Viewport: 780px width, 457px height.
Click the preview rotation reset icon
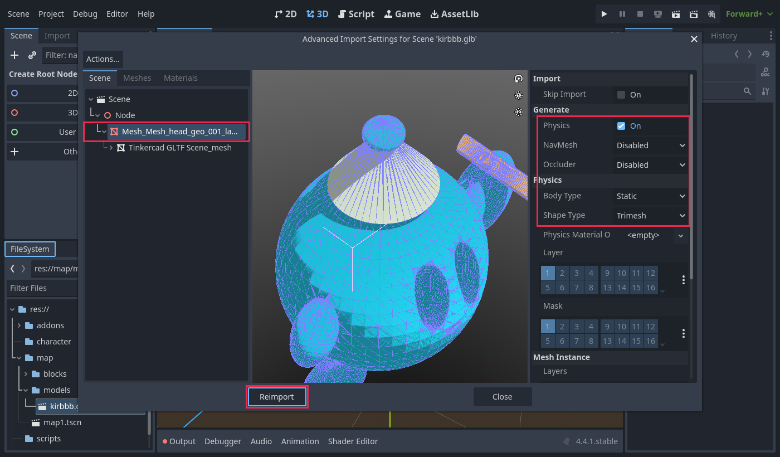(x=519, y=79)
